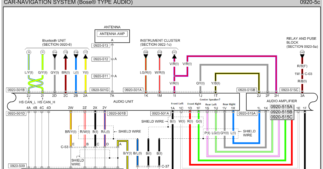
Task: Select connector reference circle 114
Action: pos(55,52)
